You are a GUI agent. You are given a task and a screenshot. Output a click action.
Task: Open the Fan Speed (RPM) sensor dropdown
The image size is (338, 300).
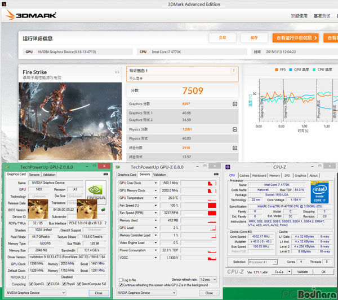tap(155, 213)
